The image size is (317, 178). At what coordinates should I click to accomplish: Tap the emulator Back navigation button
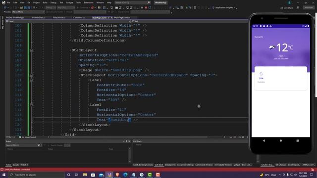pos(264,140)
